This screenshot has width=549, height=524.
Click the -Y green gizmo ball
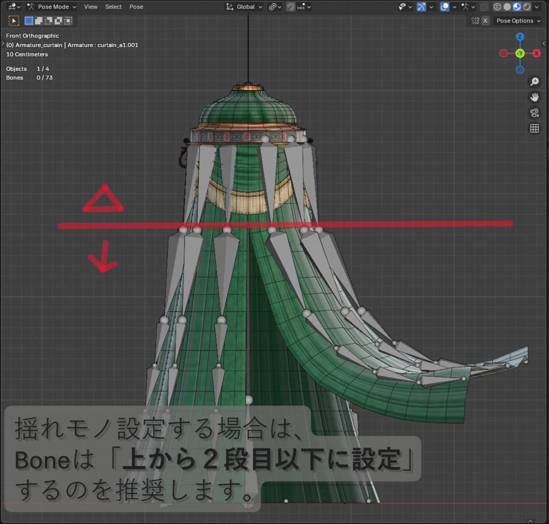coord(520,53)
